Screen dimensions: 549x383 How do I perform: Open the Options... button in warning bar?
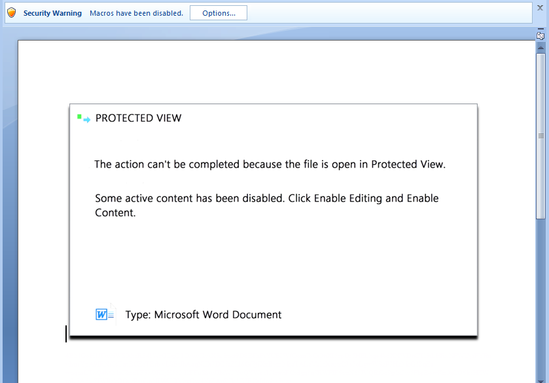pos(219,13)
